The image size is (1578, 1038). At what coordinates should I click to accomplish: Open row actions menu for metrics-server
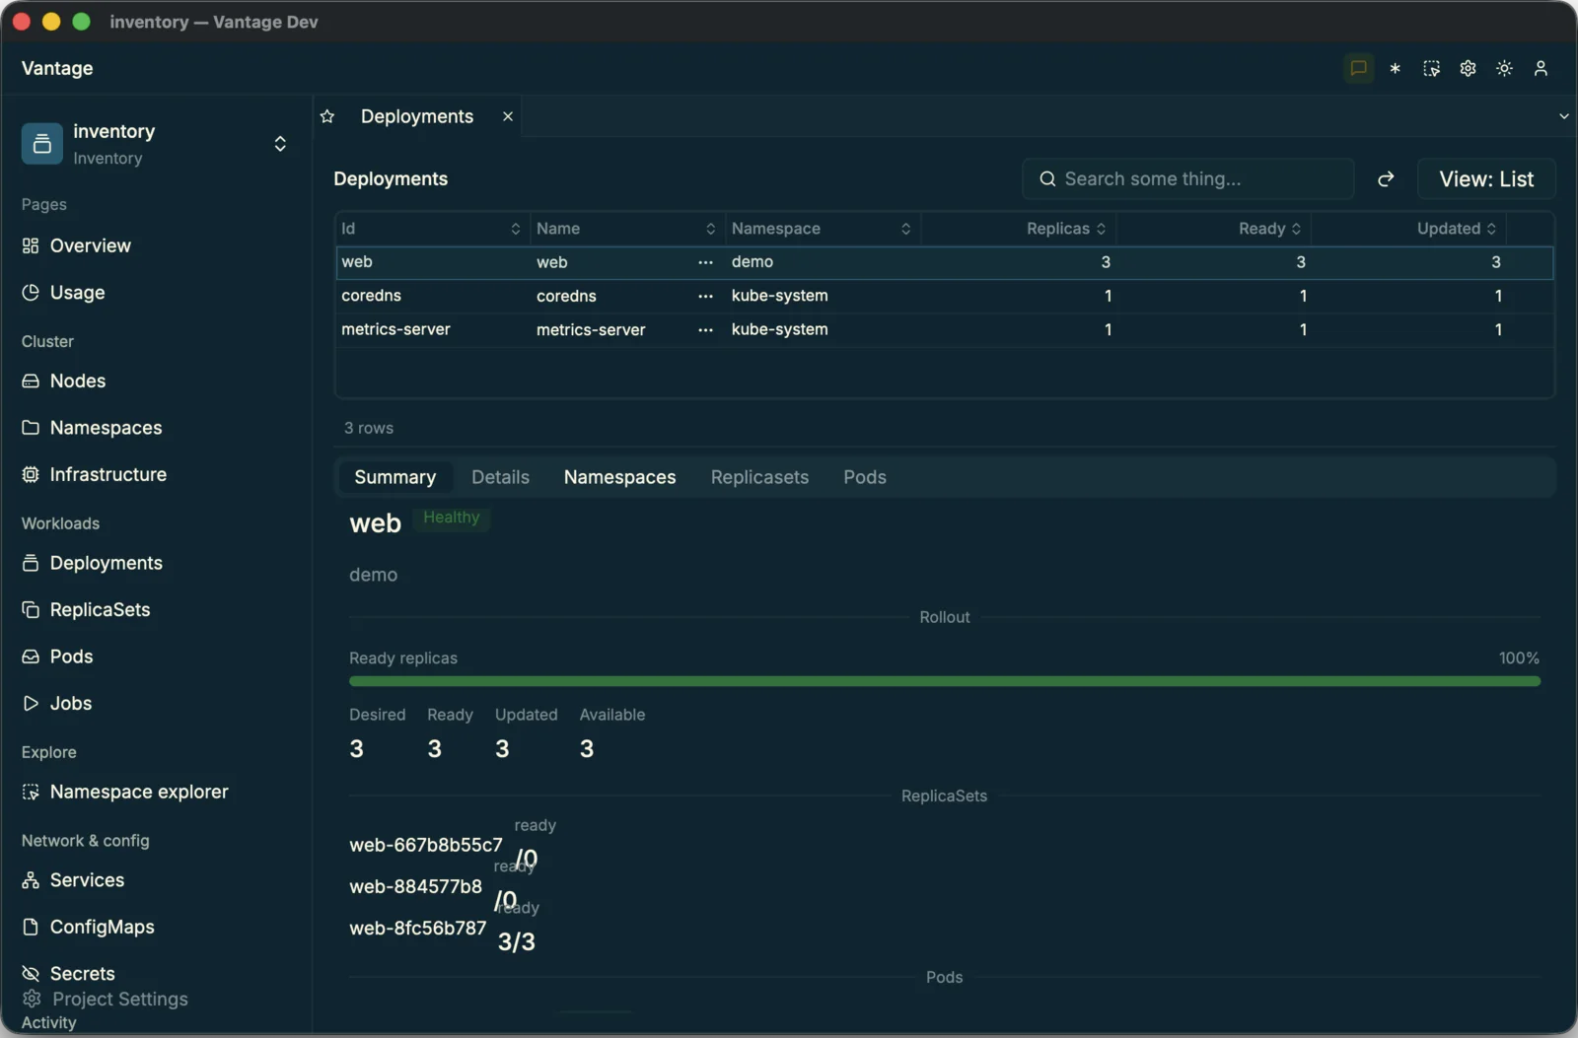point(705,330)
